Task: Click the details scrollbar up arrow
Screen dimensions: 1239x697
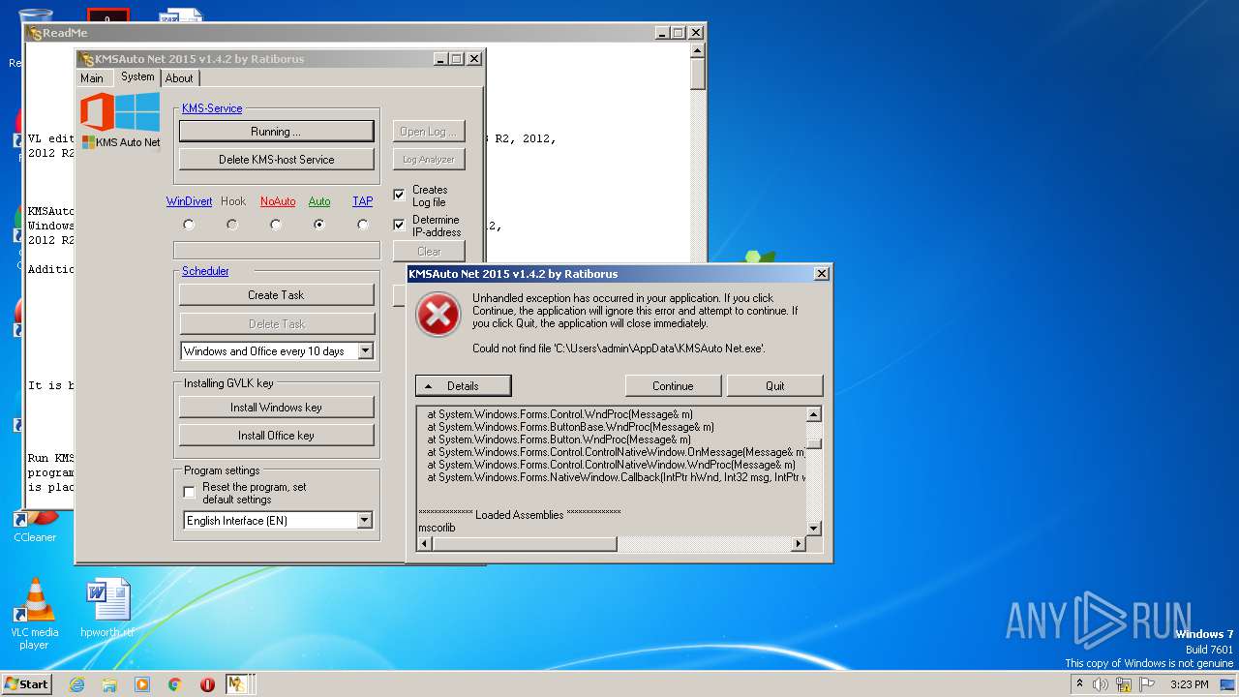Action: point(814,414)
